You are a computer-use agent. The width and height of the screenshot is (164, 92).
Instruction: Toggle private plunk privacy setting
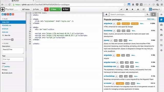pyautogui.click(x=7, y=73)
